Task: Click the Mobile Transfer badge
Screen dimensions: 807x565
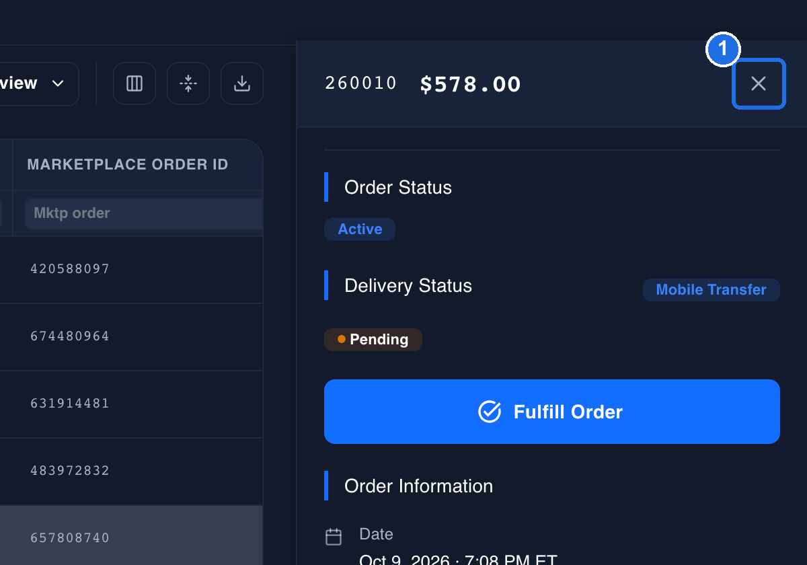Action: (x=712, y=290)
